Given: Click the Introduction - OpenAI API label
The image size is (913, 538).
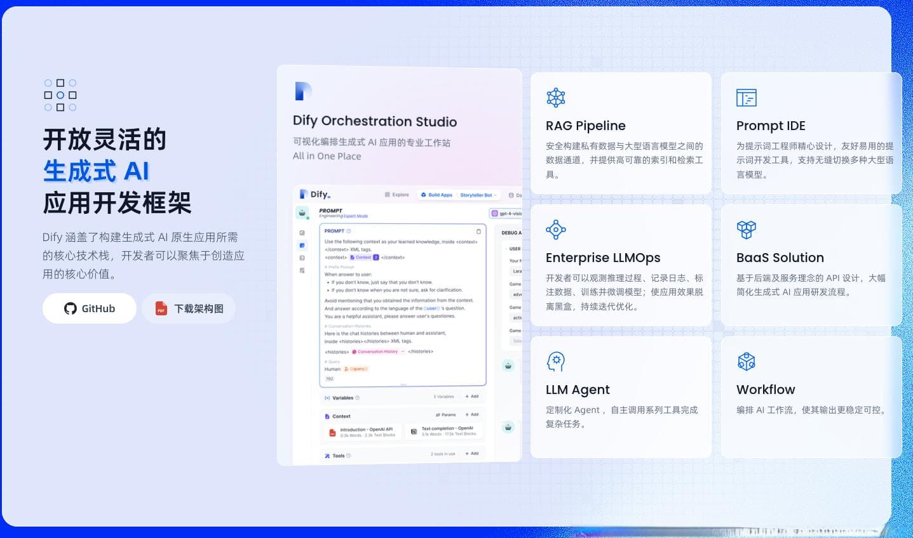Looking at the screenshot, I should coord(367,430).
